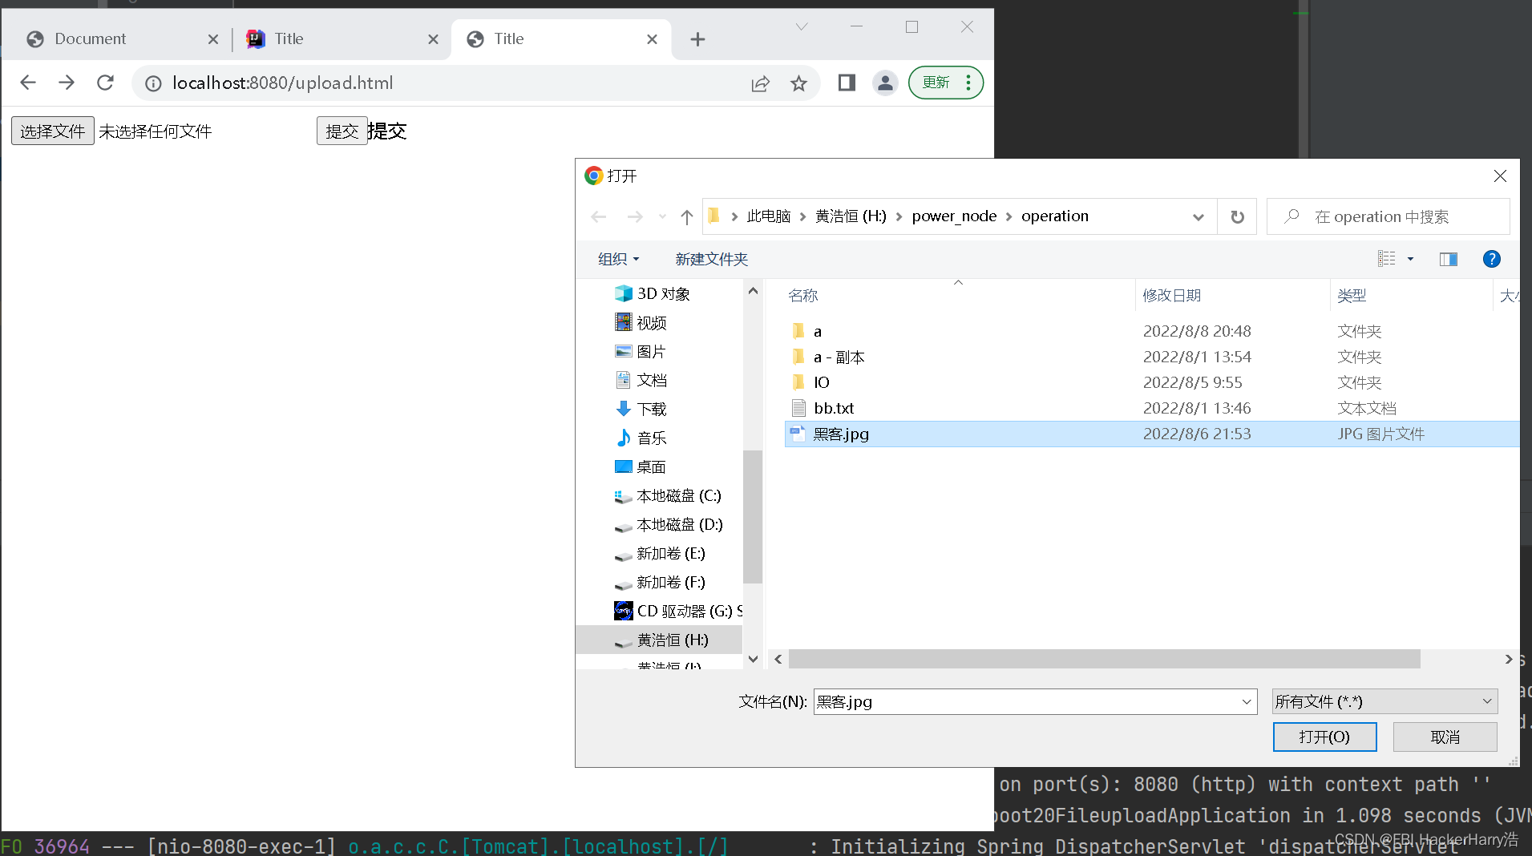
Task: Open recent locations dropdown in dialog
Action: (662, 217)
